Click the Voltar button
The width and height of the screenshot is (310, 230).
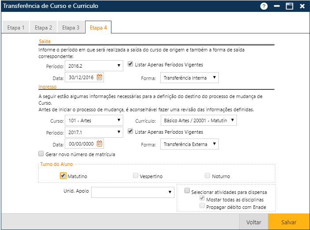click(254, 222)
